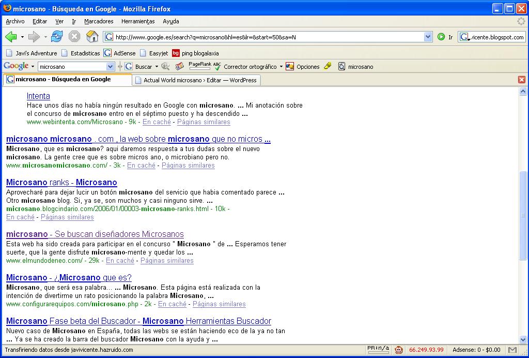Click the Google logo on the toolbar
The height and width of the screenshot is (358, 529).
click(x=16, y=66)
